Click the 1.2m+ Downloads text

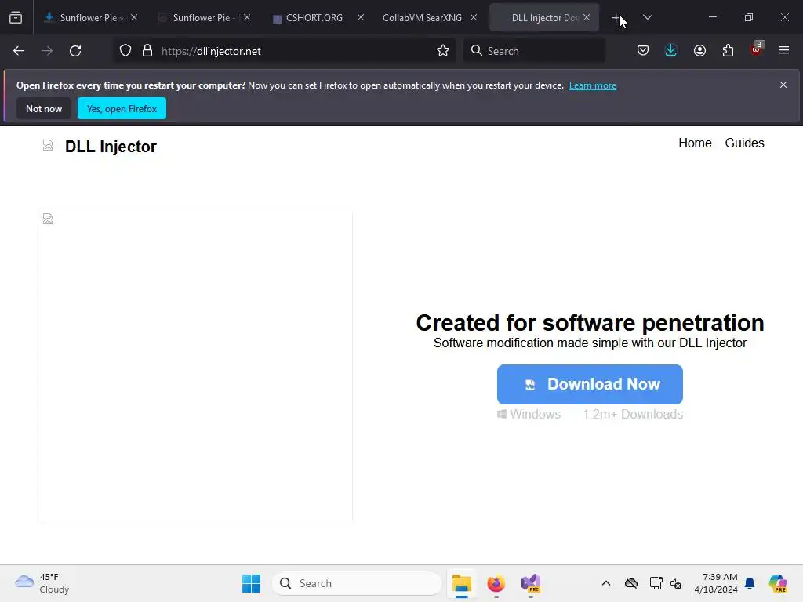(633, 414)
